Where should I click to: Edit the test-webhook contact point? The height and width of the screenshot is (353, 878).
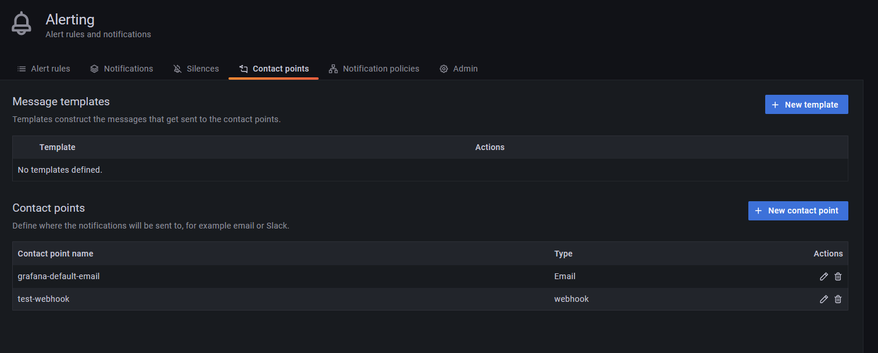823,299
